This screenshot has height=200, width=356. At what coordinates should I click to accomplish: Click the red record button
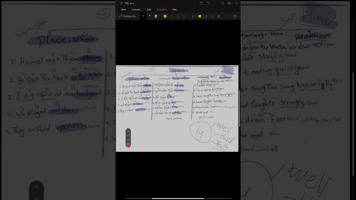pyautogui.click(x=128, y=145)
